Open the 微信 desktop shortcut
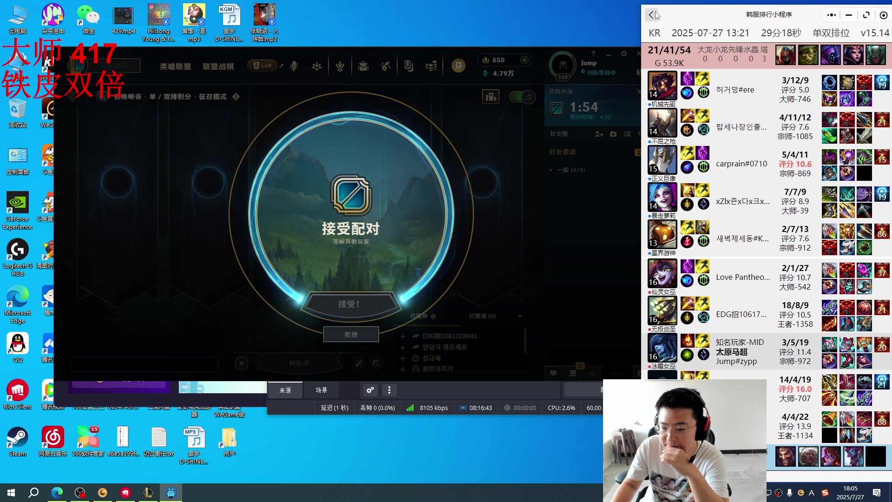 tap(88, 19)
